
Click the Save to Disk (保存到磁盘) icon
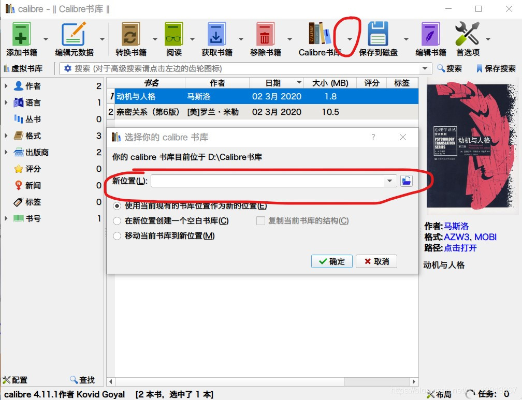coord(378,34)
